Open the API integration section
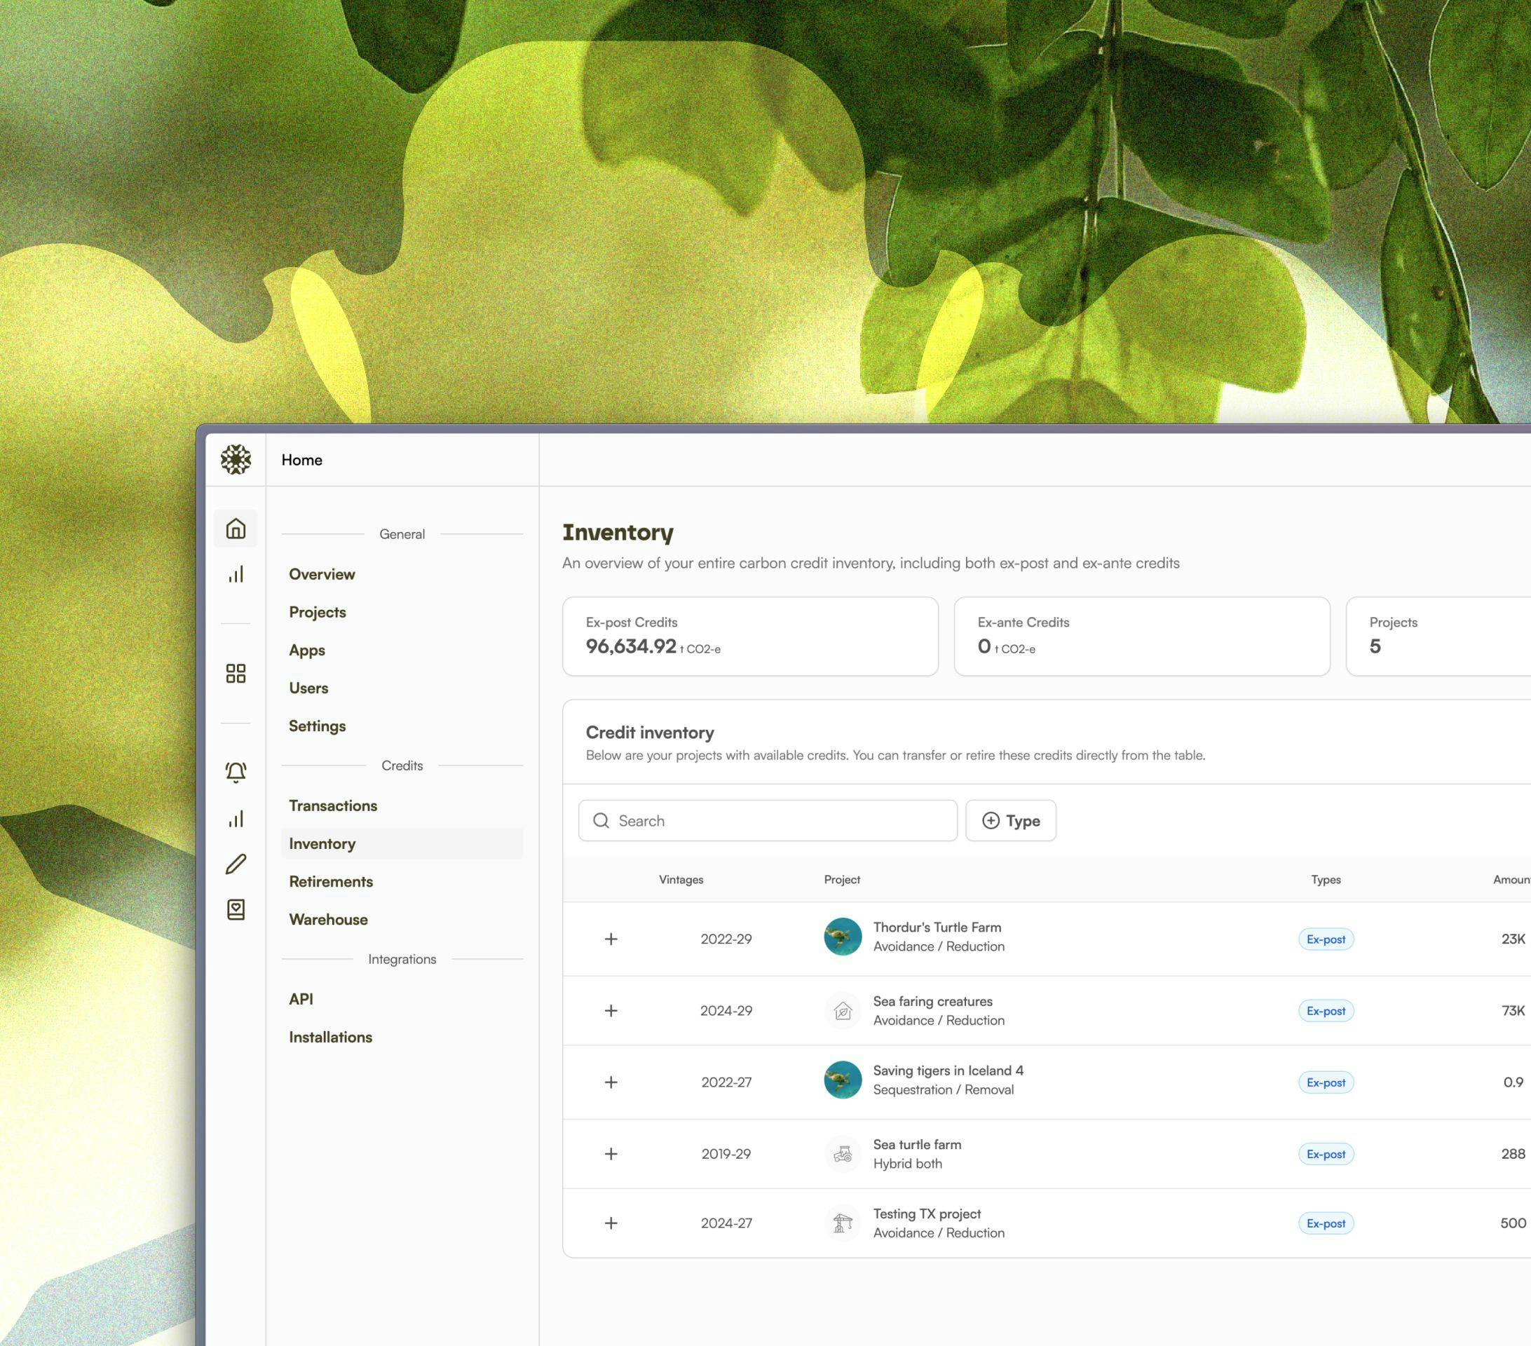This screenshot has height=1346, width=1531. 301,998
